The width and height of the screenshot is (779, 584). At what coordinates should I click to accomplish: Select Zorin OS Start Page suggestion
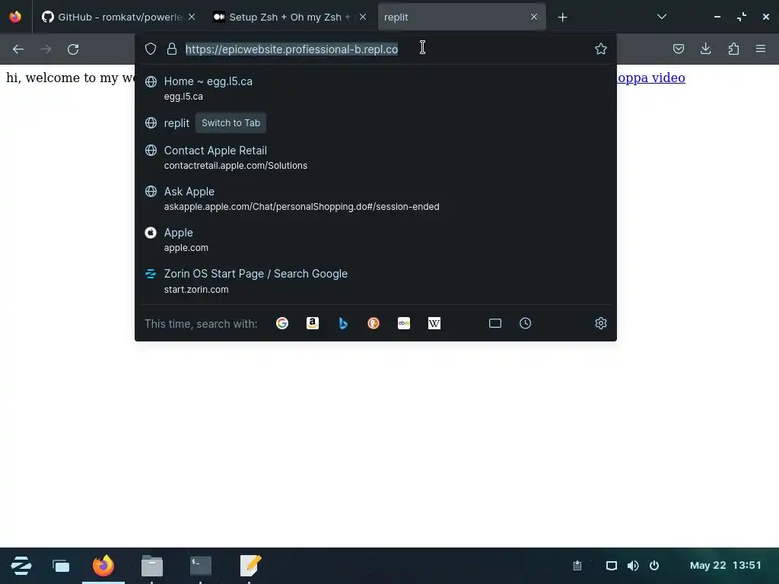coord(376,281)
